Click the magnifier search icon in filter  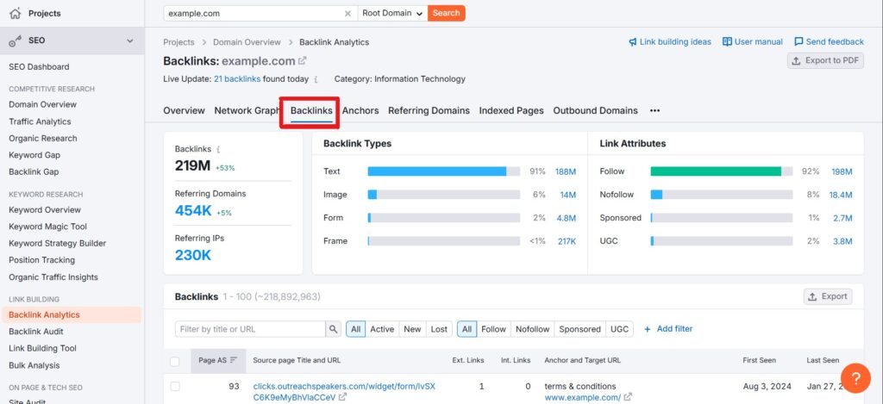tap(334, 329)
